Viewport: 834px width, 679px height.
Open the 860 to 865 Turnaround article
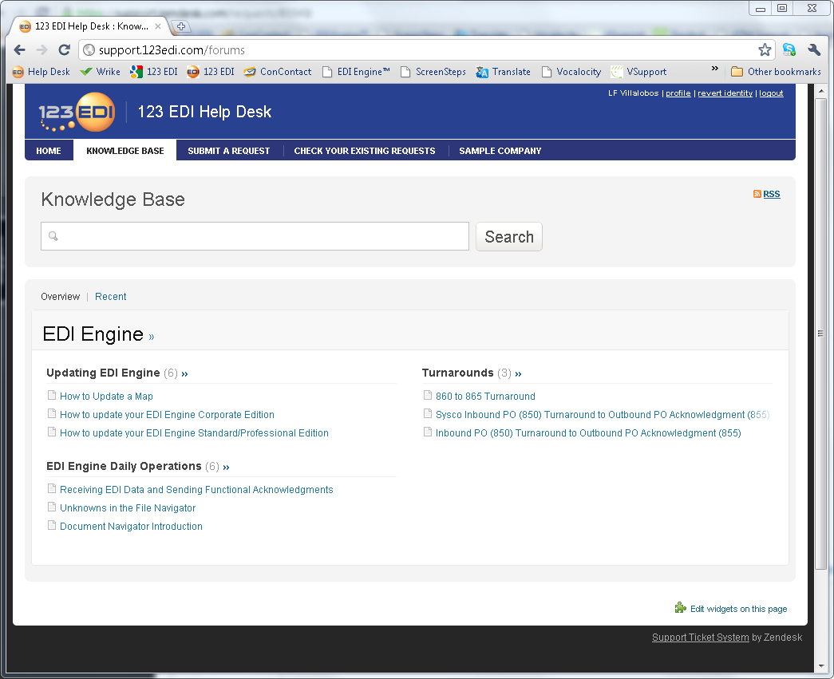(485, 396)
